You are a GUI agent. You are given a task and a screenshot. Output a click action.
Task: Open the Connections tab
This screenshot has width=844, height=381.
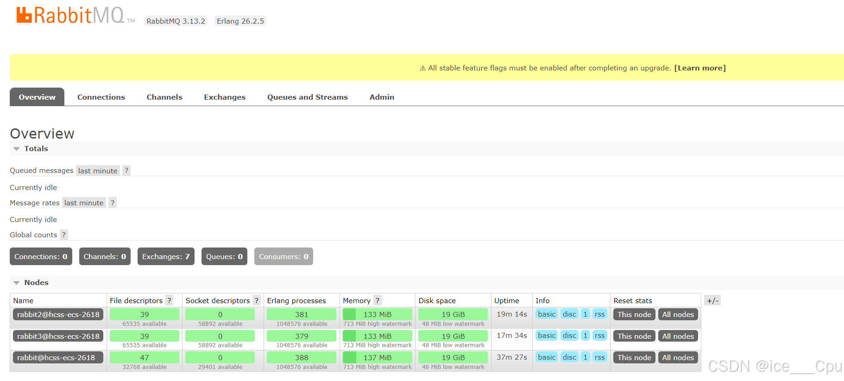(x=101, y=97)
